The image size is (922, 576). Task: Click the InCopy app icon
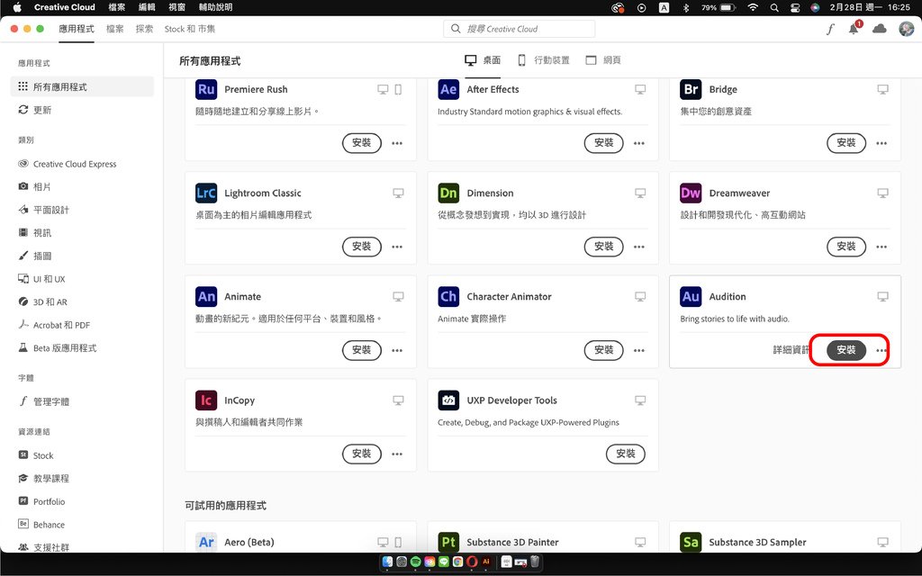[206, 400]
